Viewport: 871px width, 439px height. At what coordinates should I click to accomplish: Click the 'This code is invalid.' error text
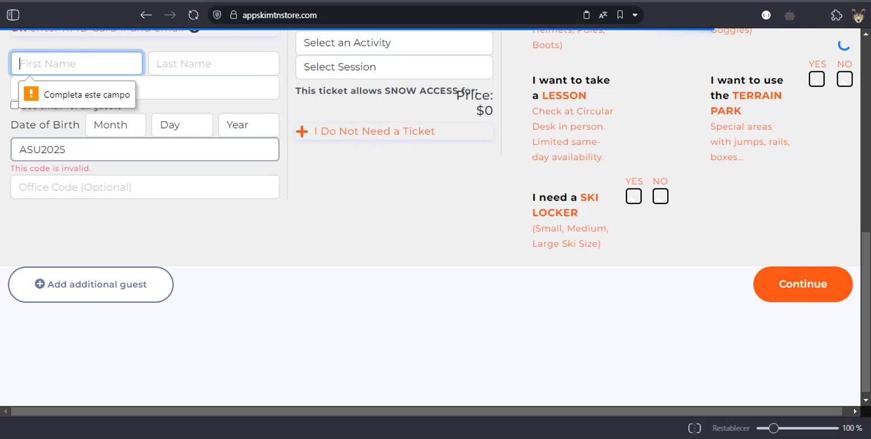(51, 168)
